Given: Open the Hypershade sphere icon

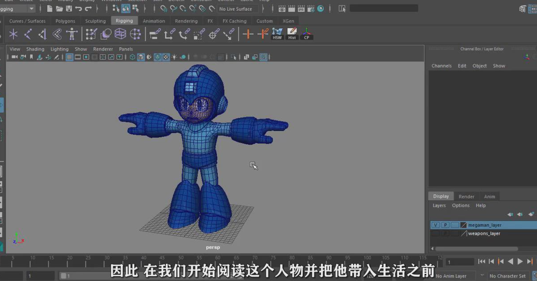Looking at the screenshot, I should pyautogui.click(x=320, y=9).
